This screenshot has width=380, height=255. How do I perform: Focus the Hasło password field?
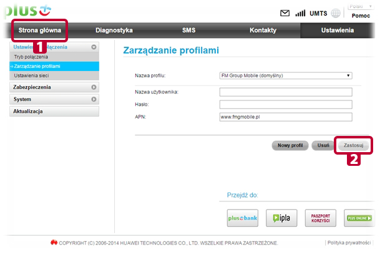click(286, 105)
